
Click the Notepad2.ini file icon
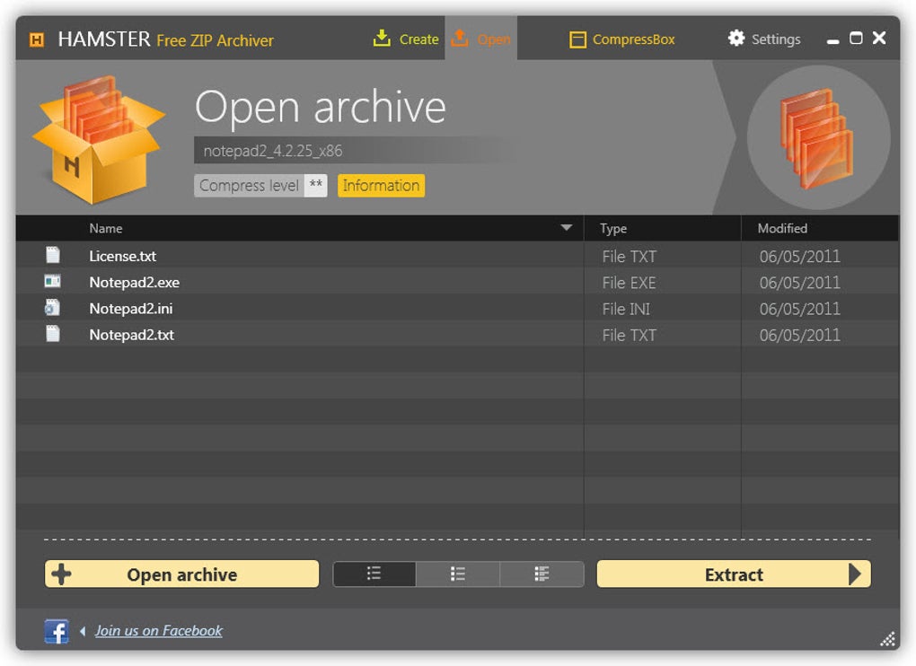coord(53,307)
